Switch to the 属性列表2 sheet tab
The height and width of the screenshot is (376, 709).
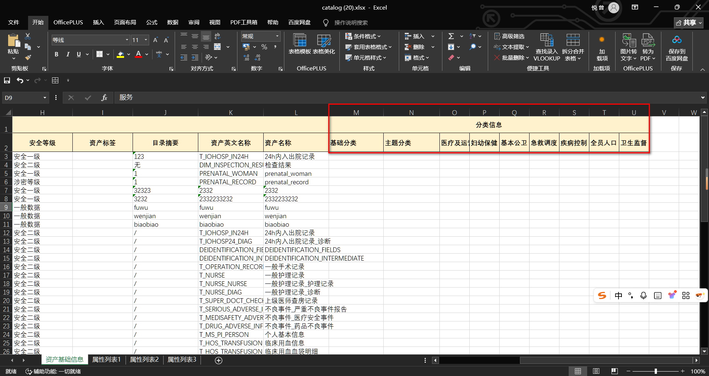[x=144, y=359]
